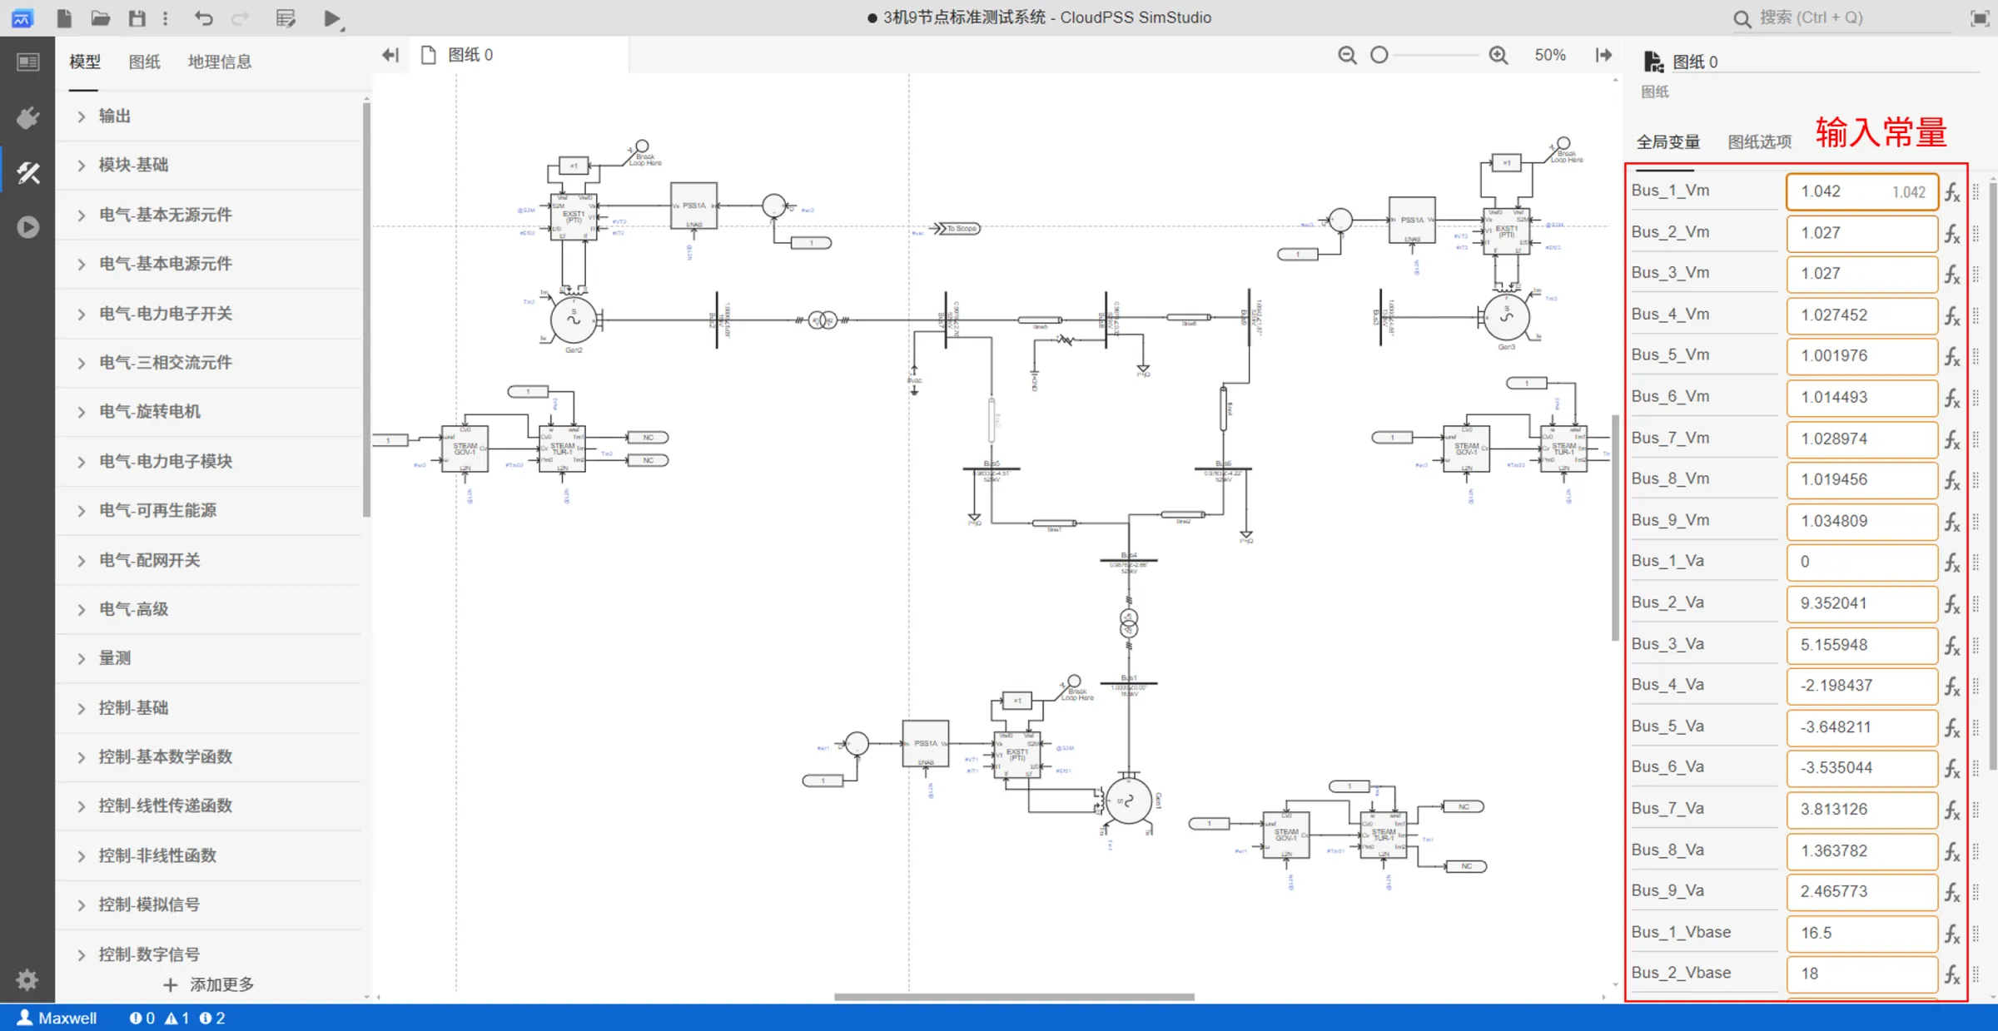The image size is (1998, 1031).
Task: Start simulation with the run play icon
Action: pos(332,18)
